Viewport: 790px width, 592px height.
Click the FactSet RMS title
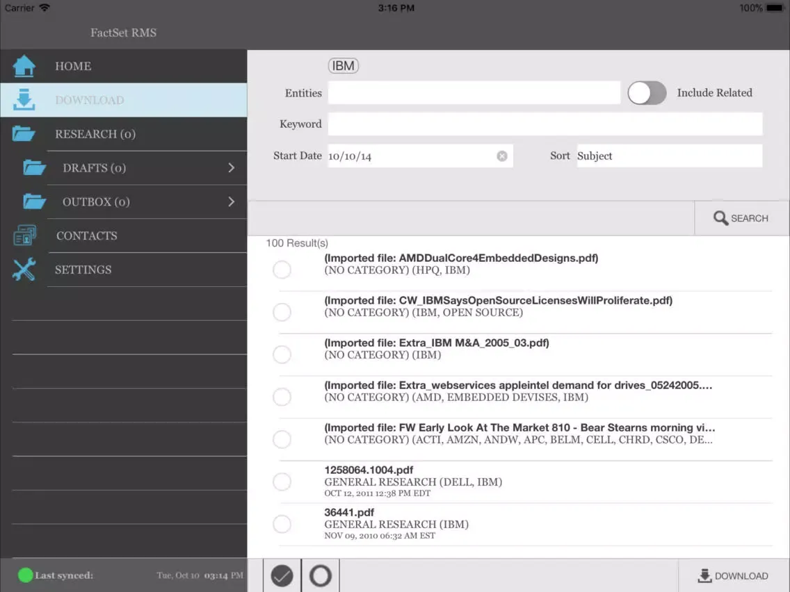124,33
